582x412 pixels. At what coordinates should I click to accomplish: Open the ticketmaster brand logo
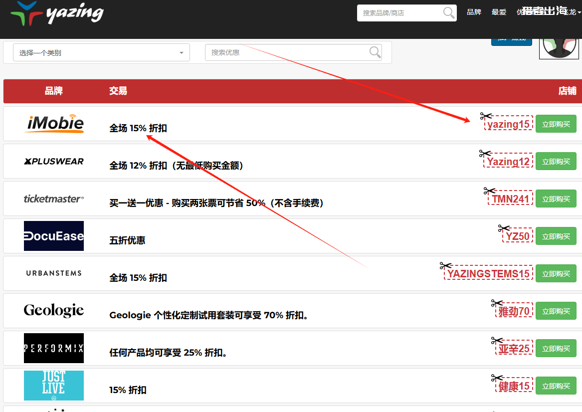tap(54, 199)
